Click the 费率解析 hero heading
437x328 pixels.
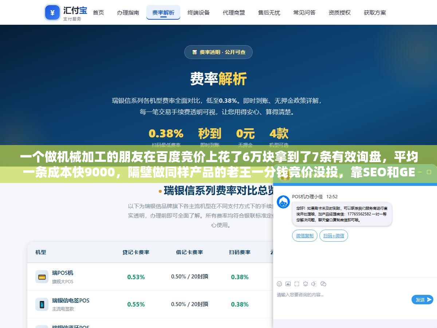(x=219, y=79)
